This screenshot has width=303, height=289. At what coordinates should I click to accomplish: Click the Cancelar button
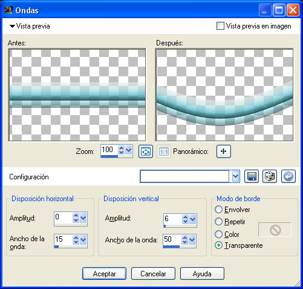click(153, 274)
